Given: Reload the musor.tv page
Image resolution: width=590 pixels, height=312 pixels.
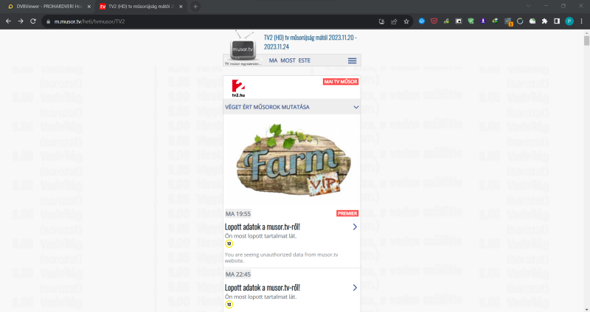Looking at the screenshot, I should tap(33, 21).
